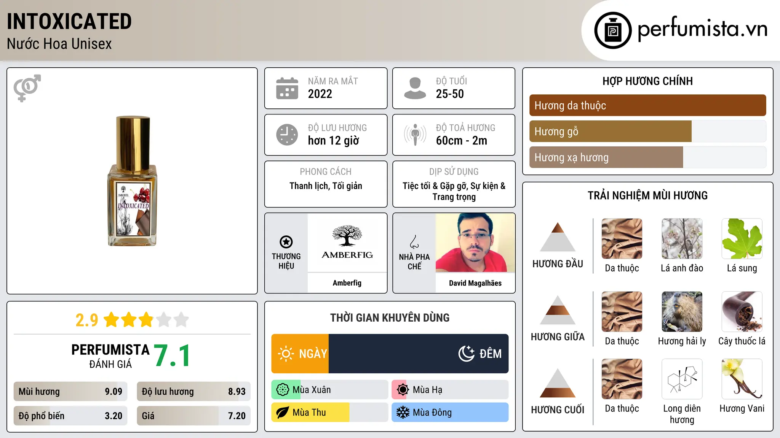780x438 pixels.
Task: Click the Hương giữa pyramid icon
Action: 558,310
